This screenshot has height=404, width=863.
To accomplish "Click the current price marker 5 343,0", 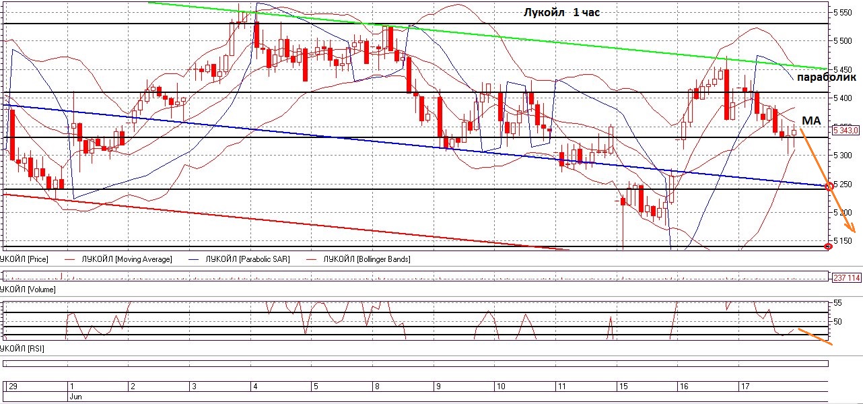I will [x=846, y=131].
